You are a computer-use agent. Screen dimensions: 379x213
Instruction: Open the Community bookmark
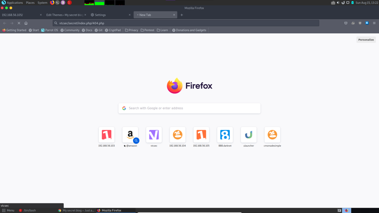tap(70, 30)
